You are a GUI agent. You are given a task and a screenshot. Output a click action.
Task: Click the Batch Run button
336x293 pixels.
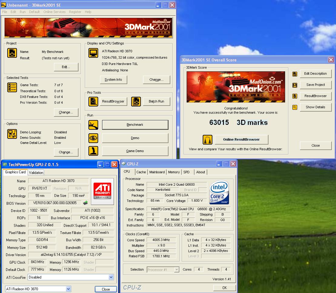(x=156, y=101)
